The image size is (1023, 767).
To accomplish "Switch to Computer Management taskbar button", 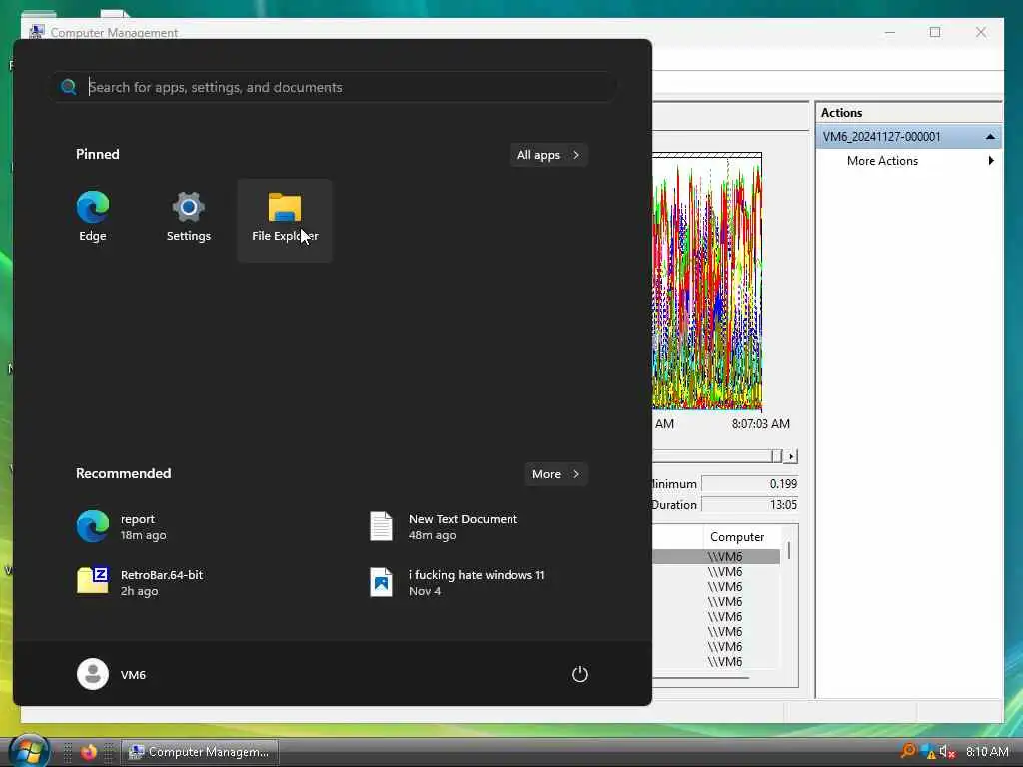I will 201,752.
